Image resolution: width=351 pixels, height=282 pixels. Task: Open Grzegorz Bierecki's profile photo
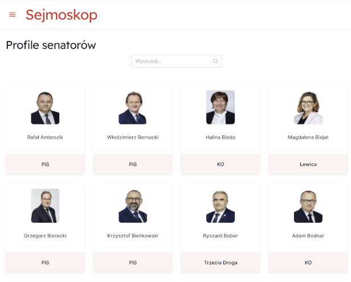tap(45, 206)
